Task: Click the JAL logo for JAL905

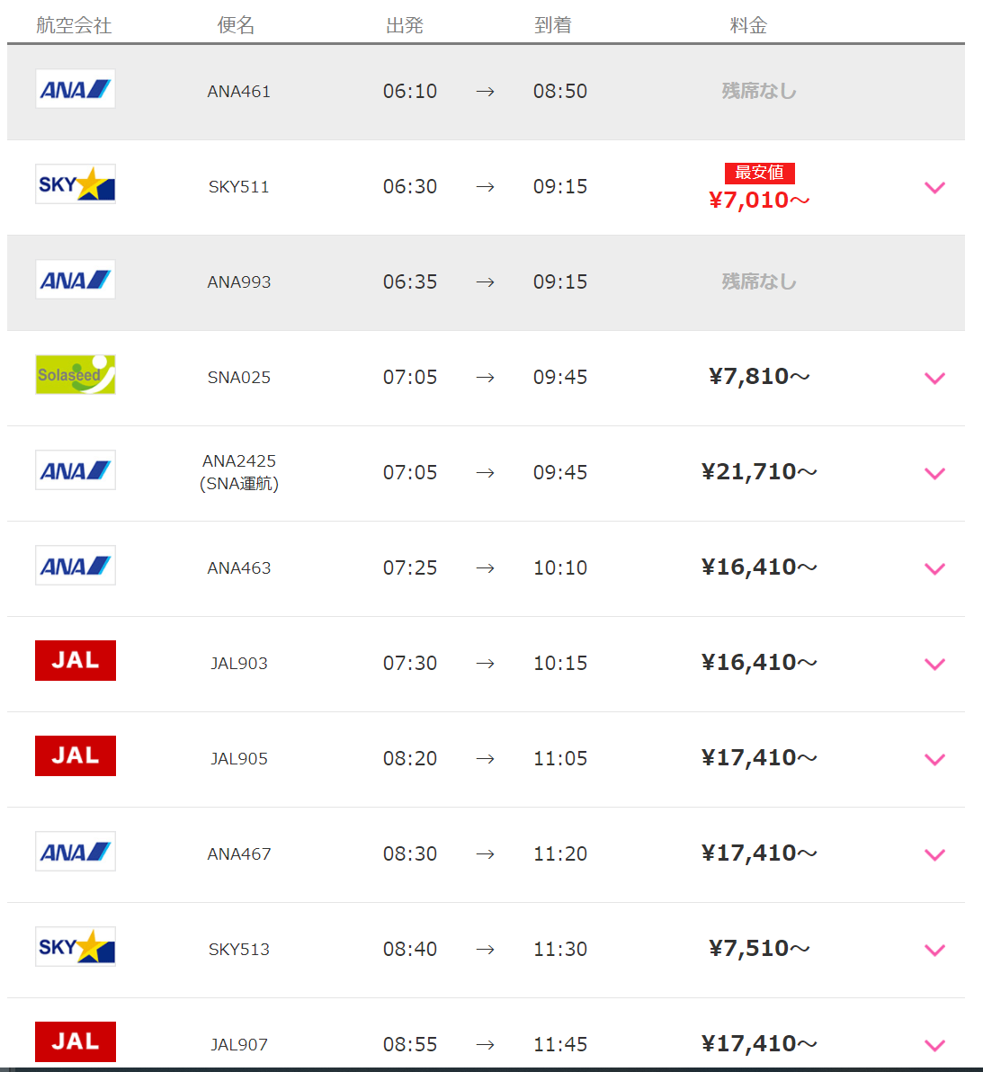Action: (x=76, y=755)
